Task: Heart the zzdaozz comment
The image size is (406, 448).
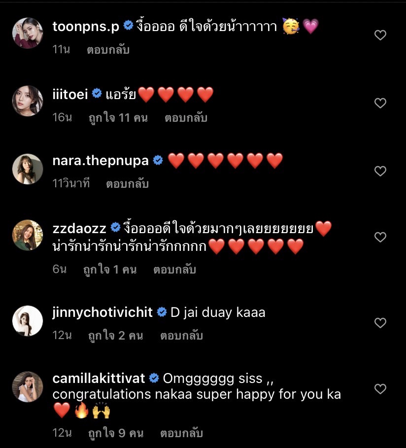Action: tap(380, 237)
